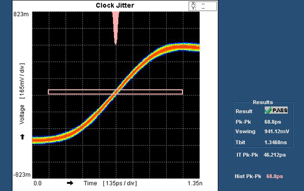Click the pink Hist Pk-Pk 68.8ps reading
This screenshot has height=191, width=304.
[275, 176]
